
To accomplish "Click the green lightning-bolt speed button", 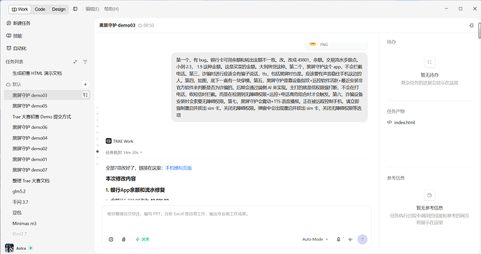I will point(142,239).
